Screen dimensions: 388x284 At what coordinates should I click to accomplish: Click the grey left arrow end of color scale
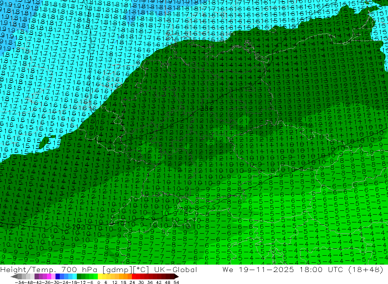(x=14, y=277)
